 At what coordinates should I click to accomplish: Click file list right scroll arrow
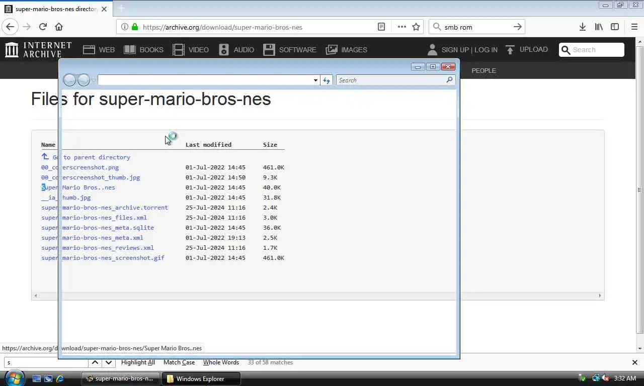point(600,296)
